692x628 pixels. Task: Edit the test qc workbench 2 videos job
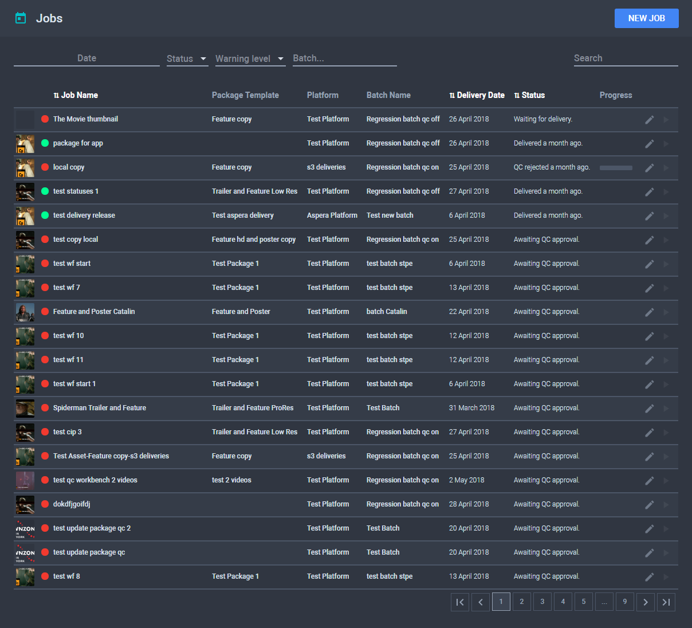pyautogui.click(x=650, y=481)
